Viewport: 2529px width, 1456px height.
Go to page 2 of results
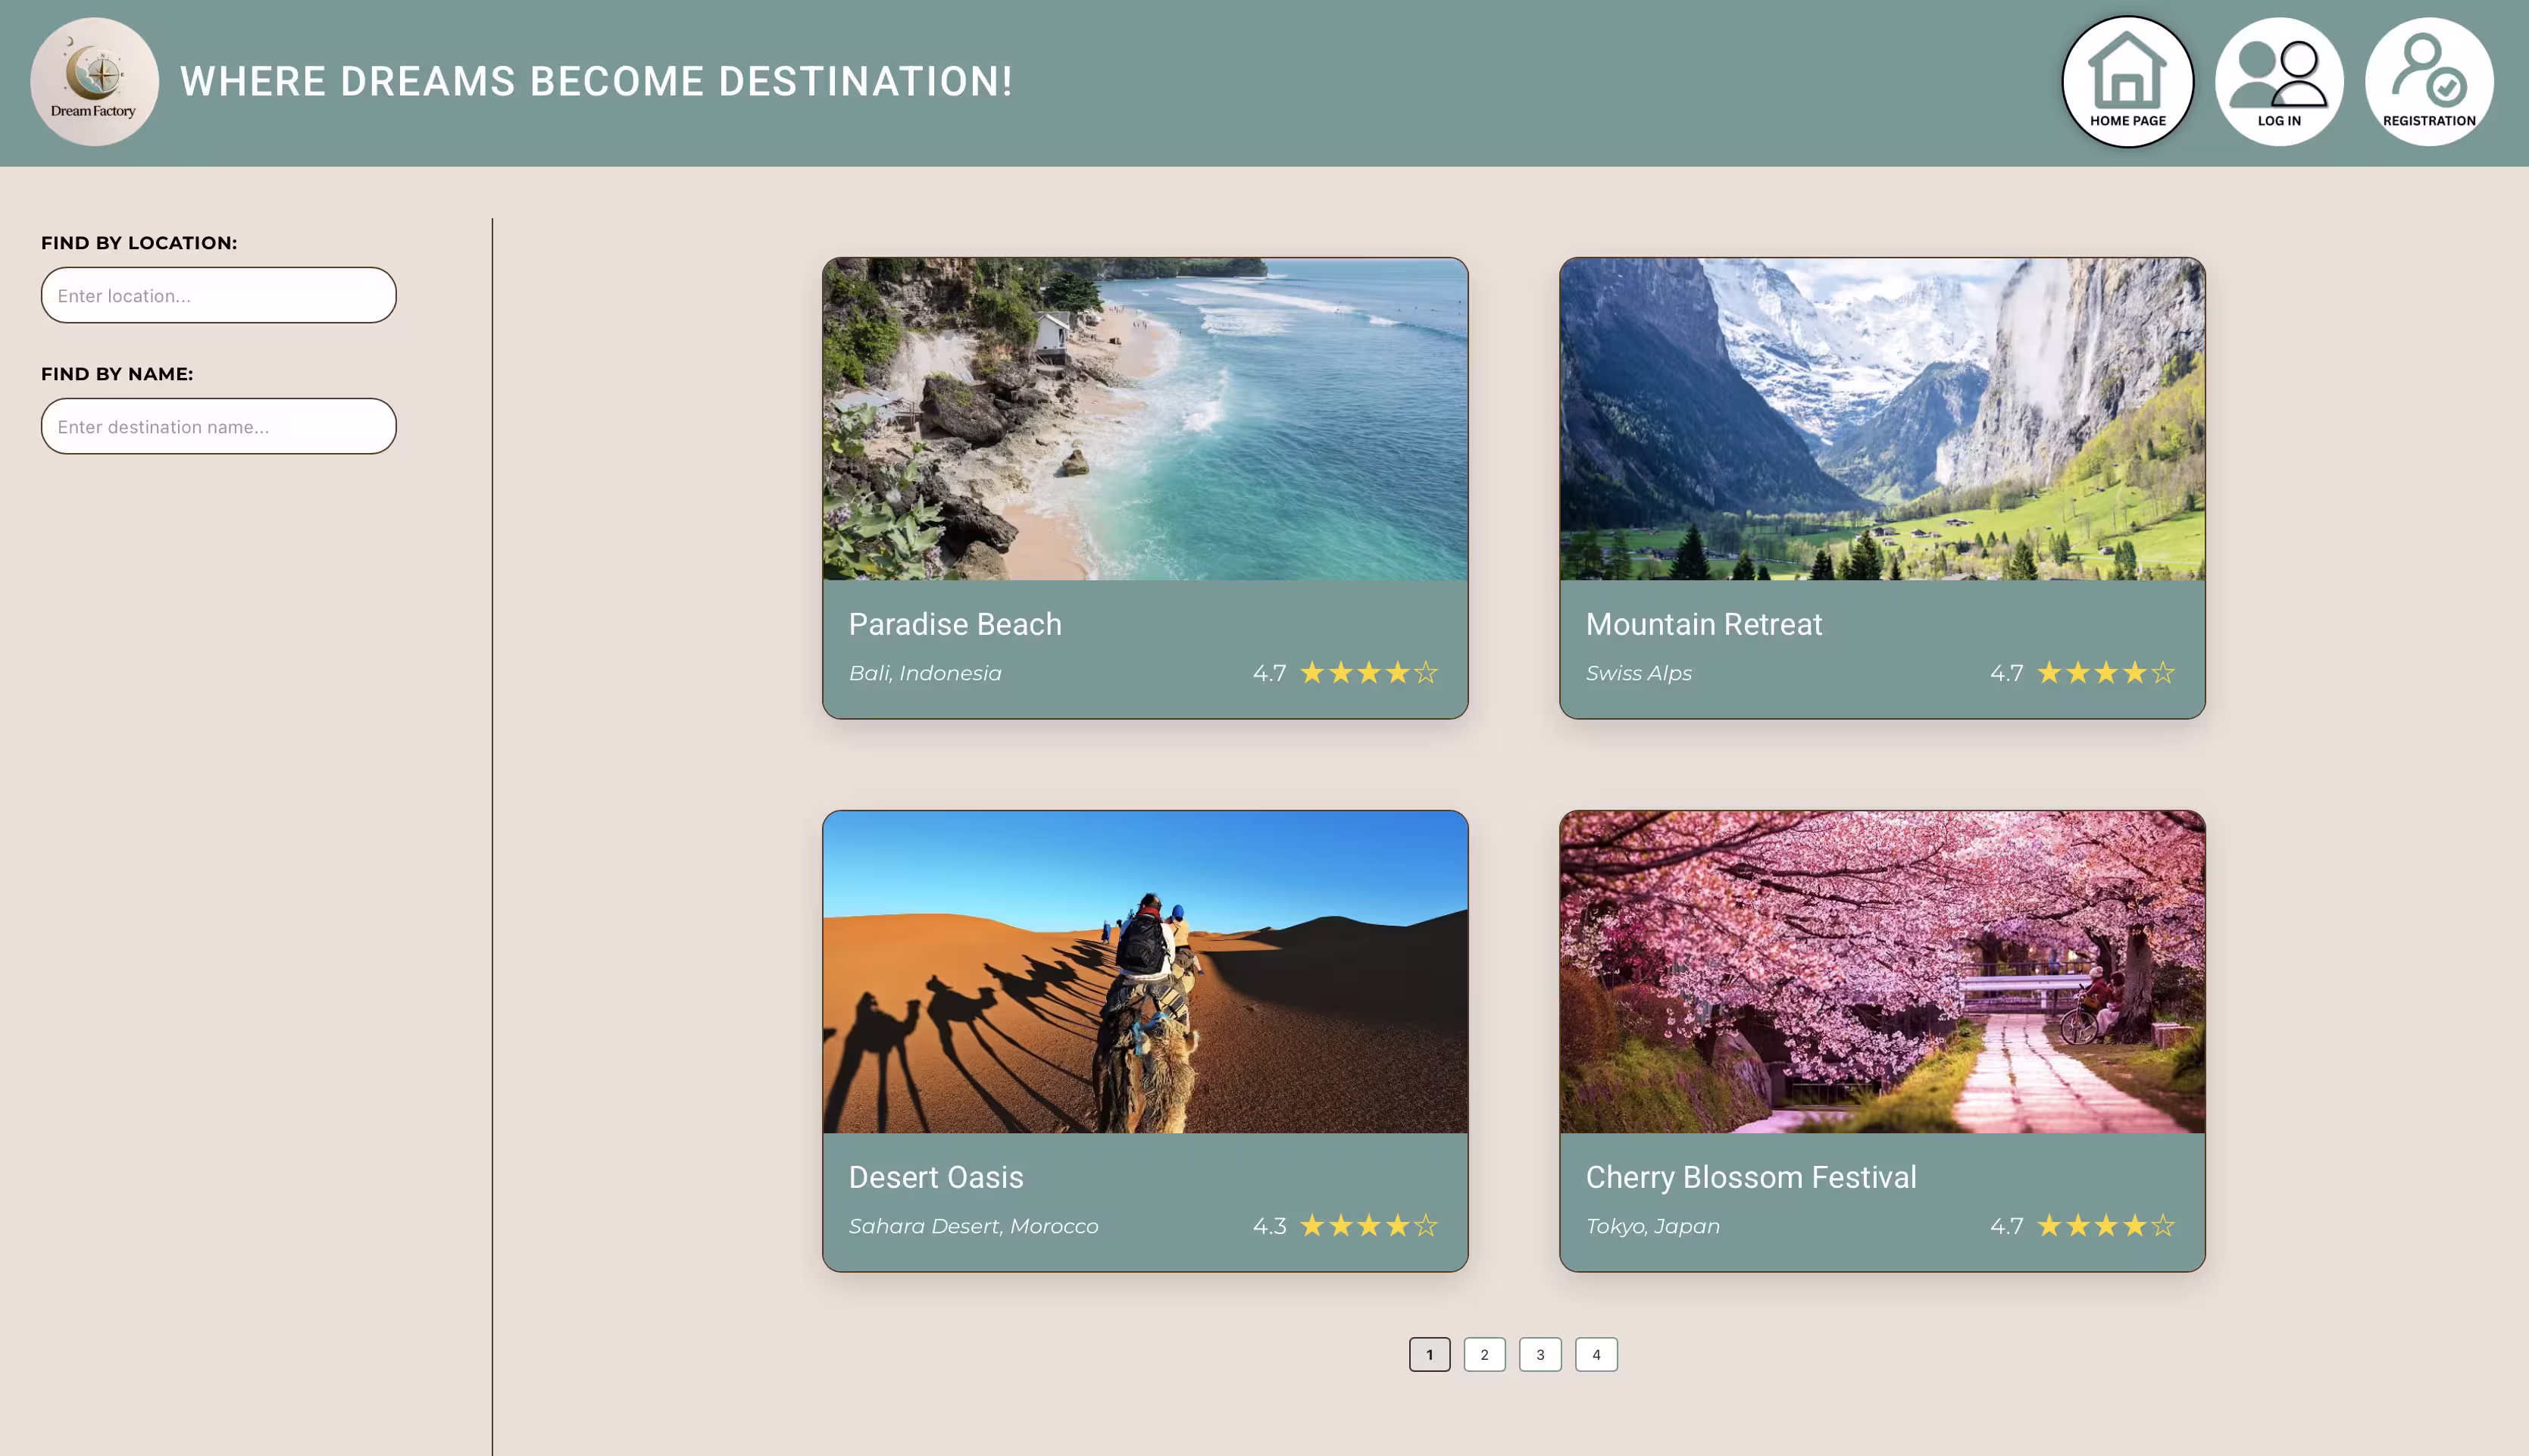coord(1484,1355)
